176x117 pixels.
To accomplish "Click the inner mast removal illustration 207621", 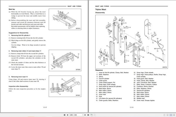I will [x=65, y=86].
